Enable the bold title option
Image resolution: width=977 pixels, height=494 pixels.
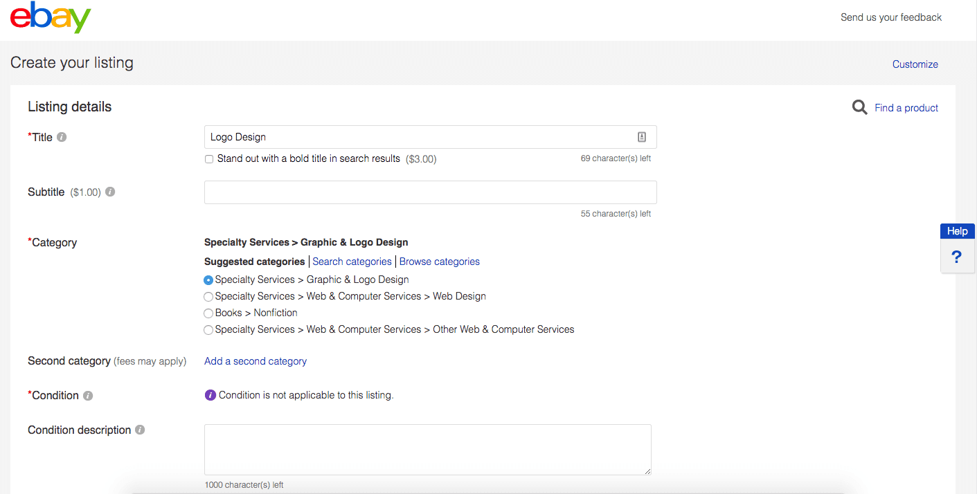tap(208, 159)
